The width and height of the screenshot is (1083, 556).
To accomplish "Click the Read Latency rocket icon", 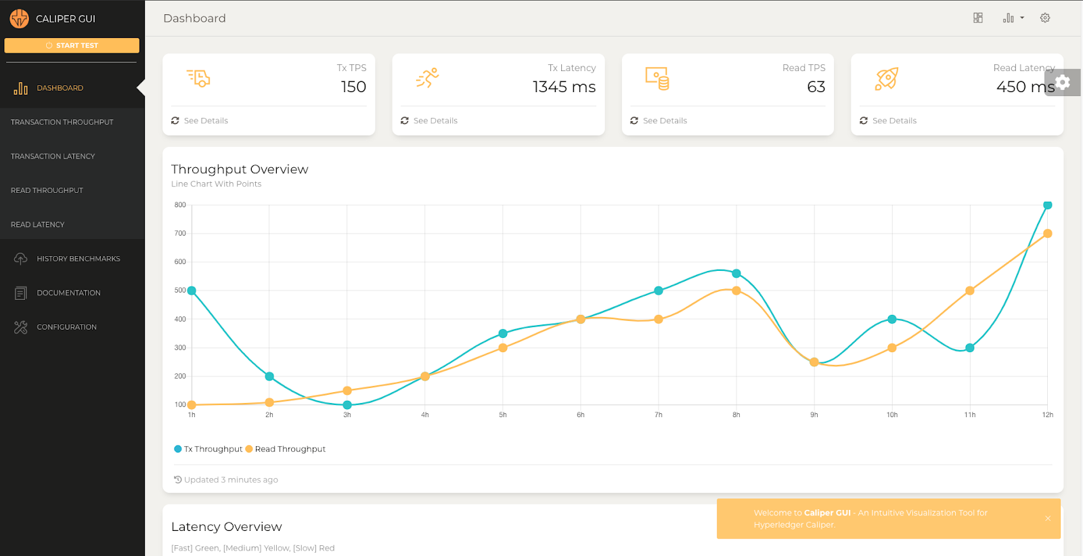I will click(x=887, y=79).
